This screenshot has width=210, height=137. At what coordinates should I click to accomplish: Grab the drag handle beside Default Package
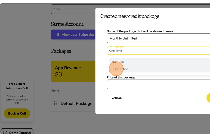[x=55, y=103]
